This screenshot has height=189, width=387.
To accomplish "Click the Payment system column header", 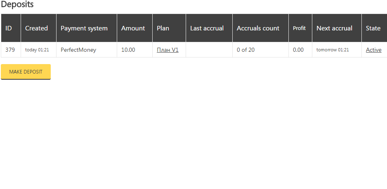I will (84, 28).
